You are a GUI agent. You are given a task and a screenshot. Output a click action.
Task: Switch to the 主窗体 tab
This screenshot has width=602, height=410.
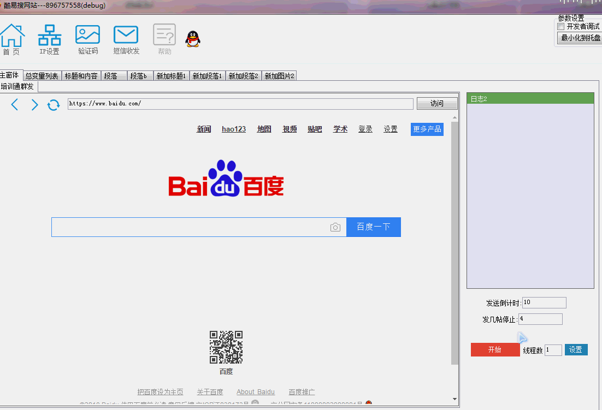[10, 75]
